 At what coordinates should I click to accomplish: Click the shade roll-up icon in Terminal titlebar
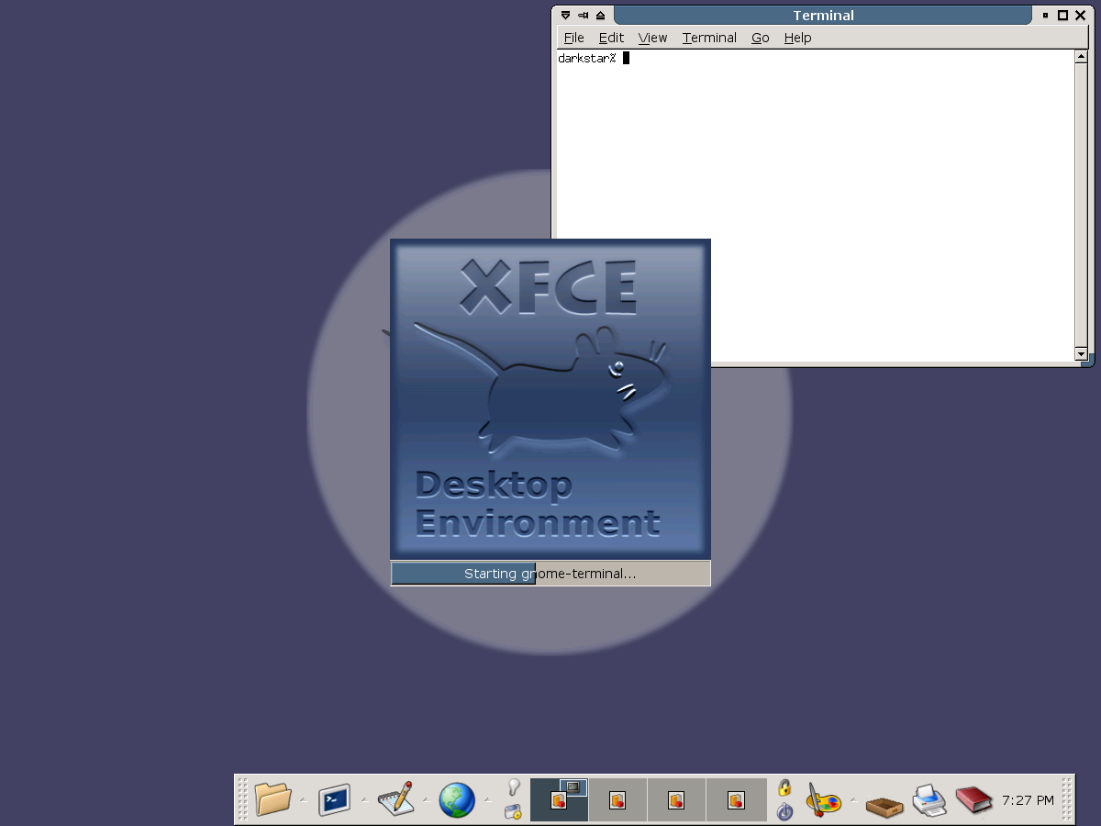point(600,15)
